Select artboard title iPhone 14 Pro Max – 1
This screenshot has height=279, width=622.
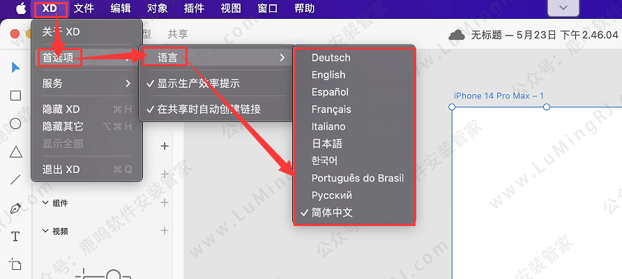coord(499,96)
